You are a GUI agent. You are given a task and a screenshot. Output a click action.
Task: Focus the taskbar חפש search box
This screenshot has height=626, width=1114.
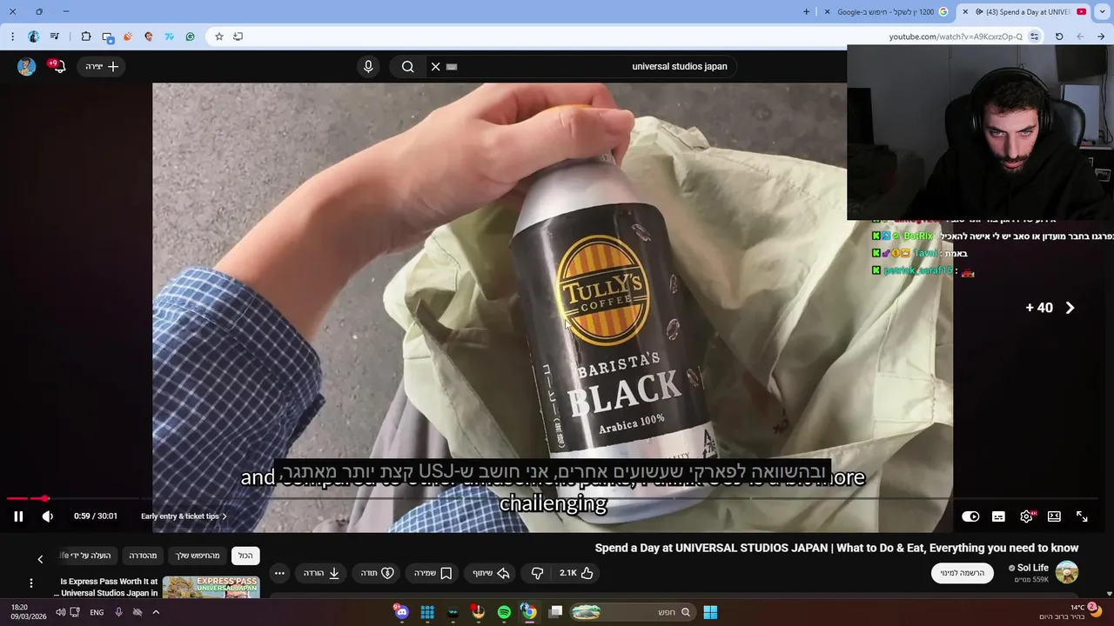tap(632, 612)
